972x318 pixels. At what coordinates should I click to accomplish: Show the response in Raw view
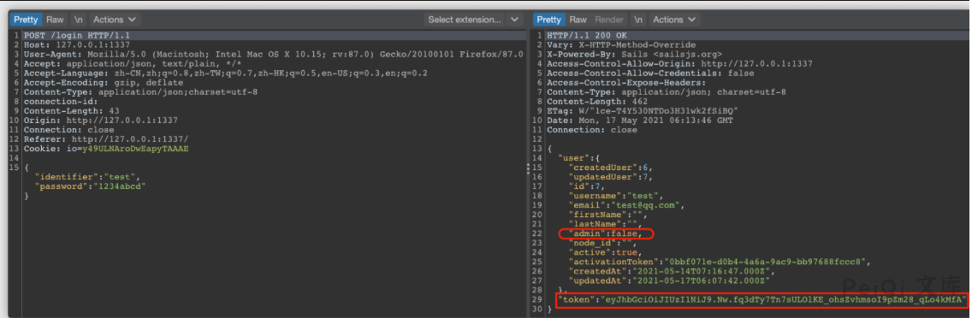click(x=578, y=20)
